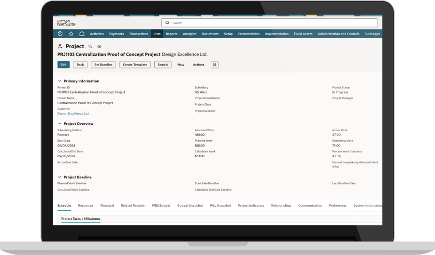
Task: Collapse the Project Baseline section
Action: (59, 177)
